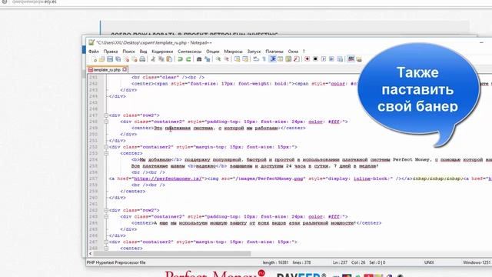Toggle the spell-check ABC toolbar icon
This screenshot has width=492, height=277.
pos(351,59)
